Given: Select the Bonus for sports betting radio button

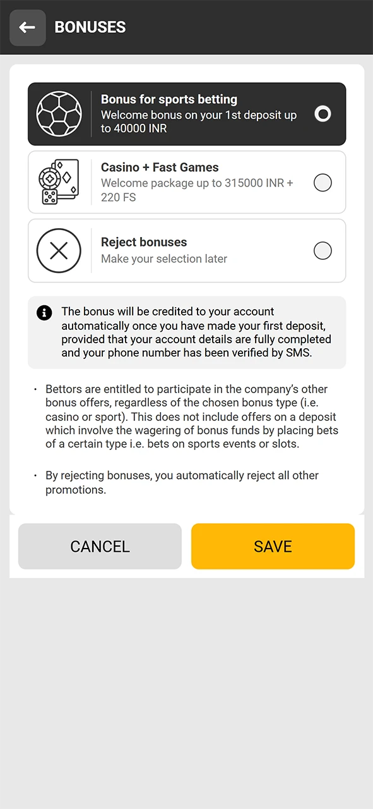Looking at the screenshot, I should (323, 114).
